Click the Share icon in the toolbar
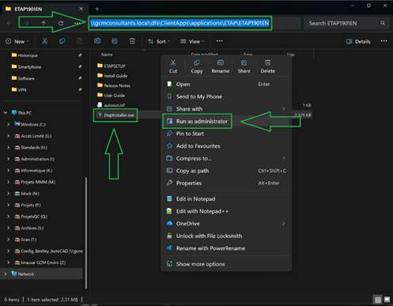Image resolution: width=393 pixels, height=306 pixels. [115, 41]
